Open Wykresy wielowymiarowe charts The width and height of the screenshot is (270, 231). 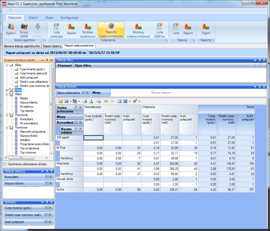coord(138,30)
